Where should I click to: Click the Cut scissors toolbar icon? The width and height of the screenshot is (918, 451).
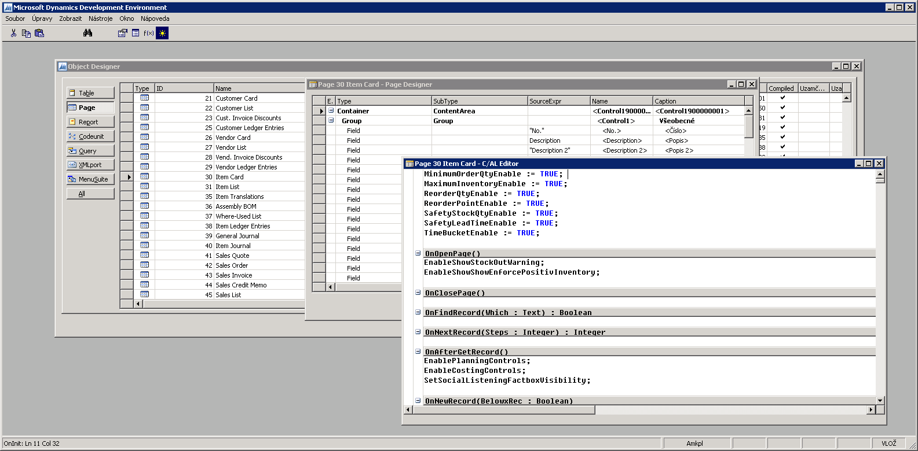13,33
